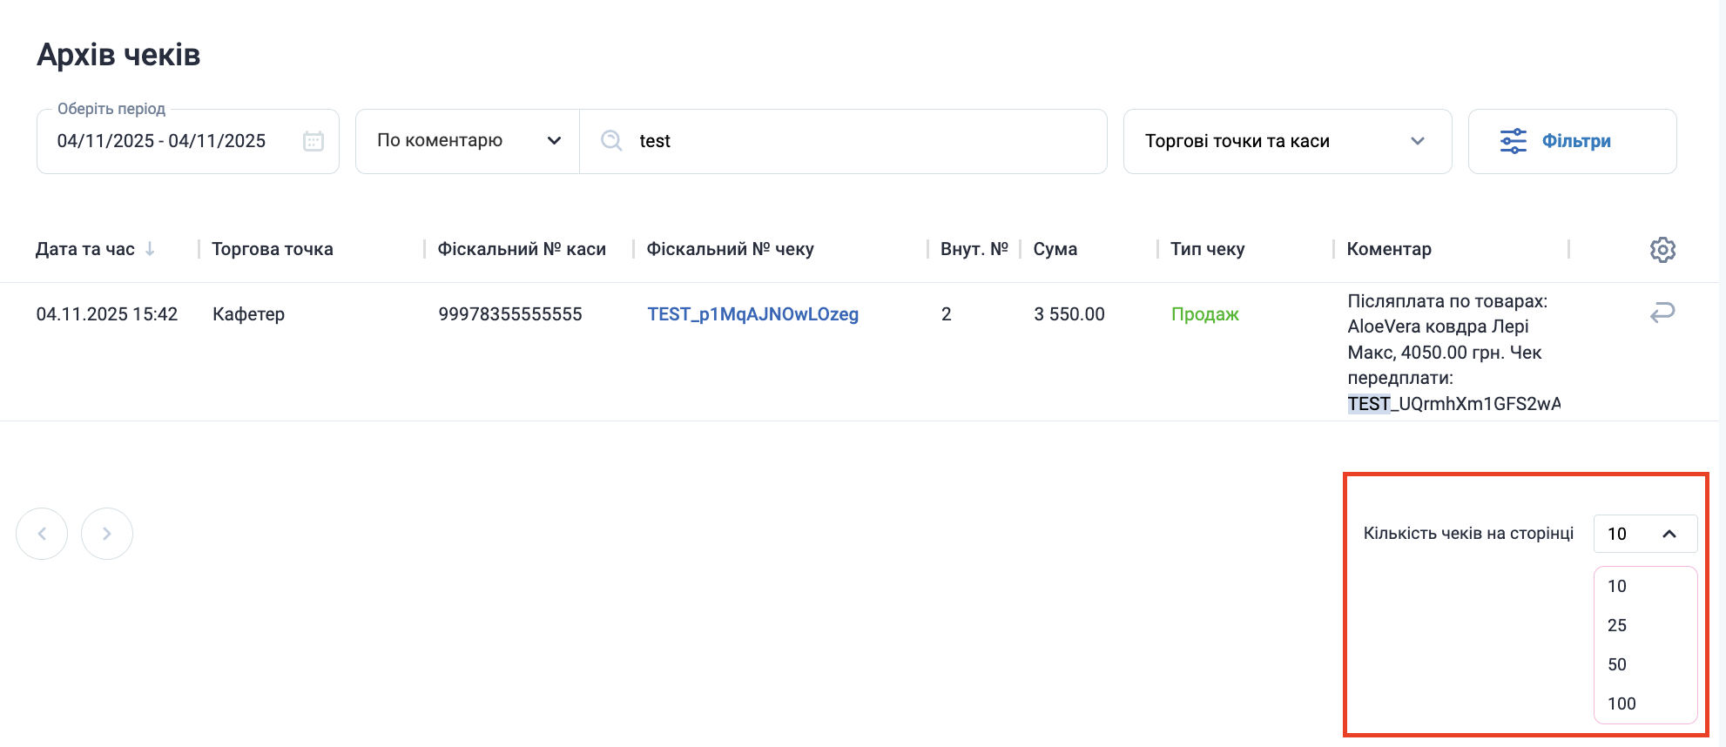This screenshot has width=1726, height=747.
Task: Click the filter sliders icon
Action: coord(1513,141)
